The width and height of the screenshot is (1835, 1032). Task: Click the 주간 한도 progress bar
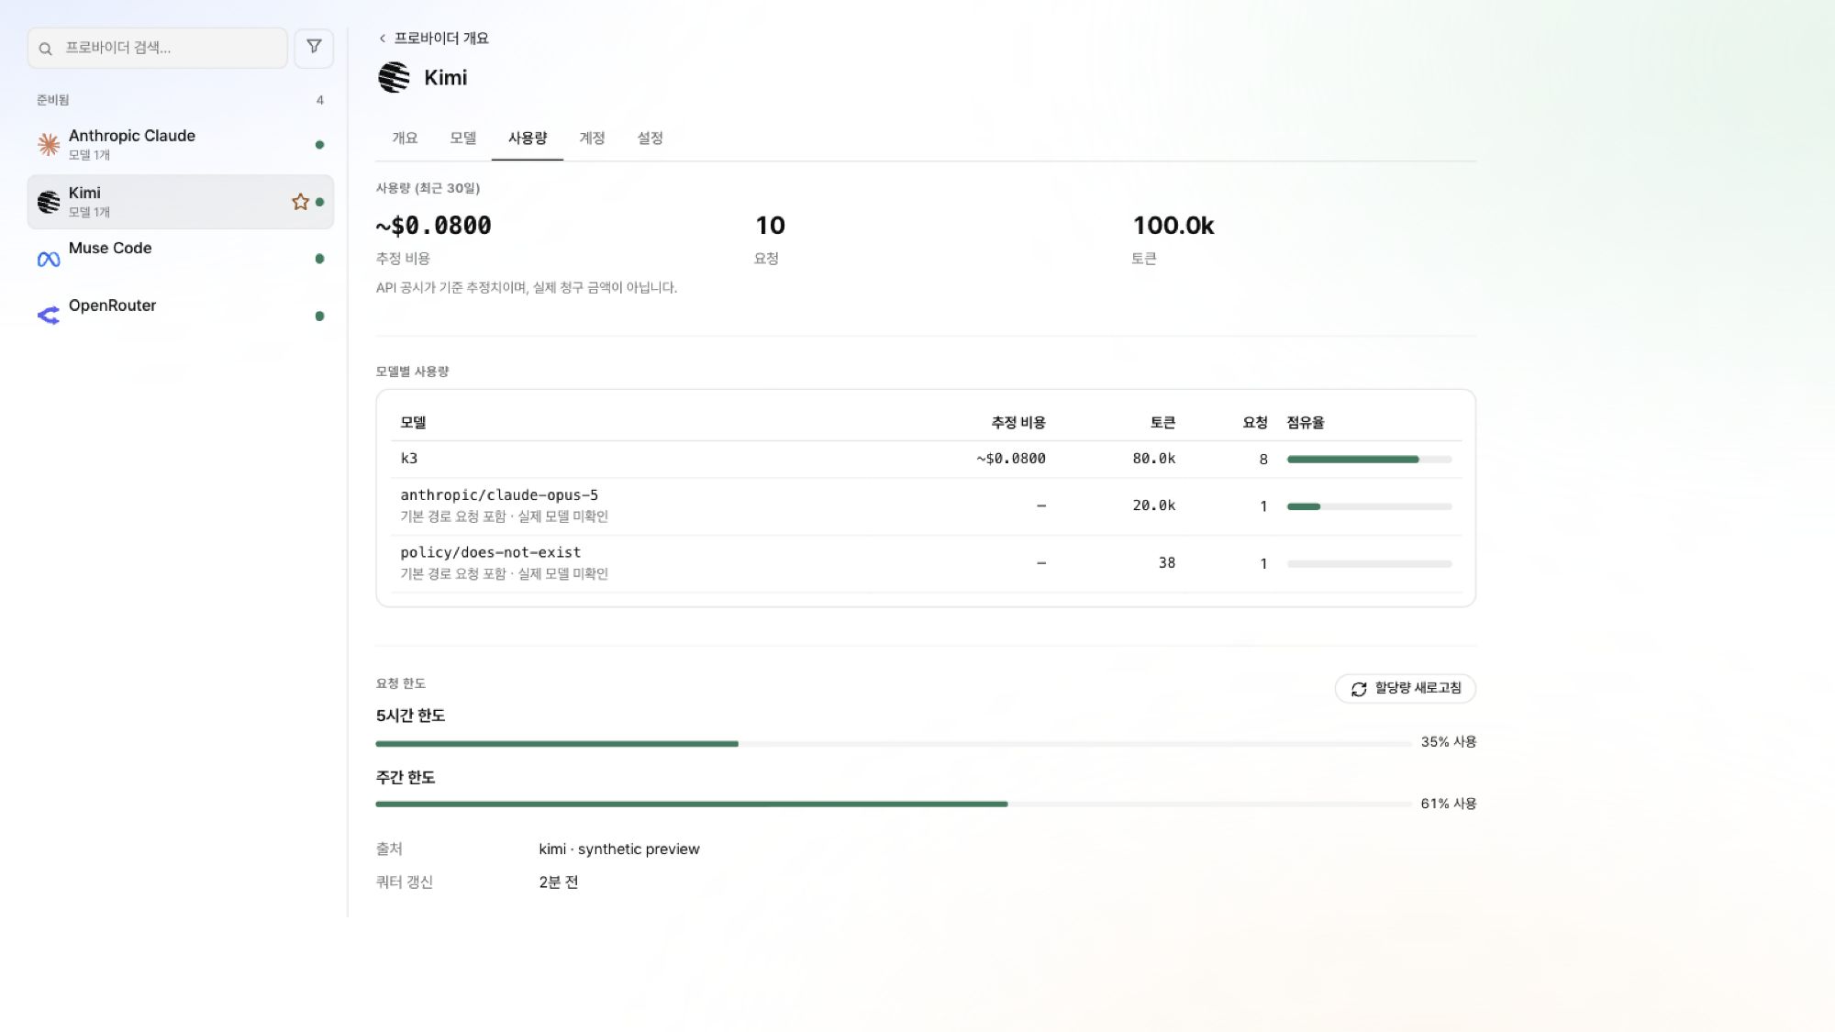[893, 804]
